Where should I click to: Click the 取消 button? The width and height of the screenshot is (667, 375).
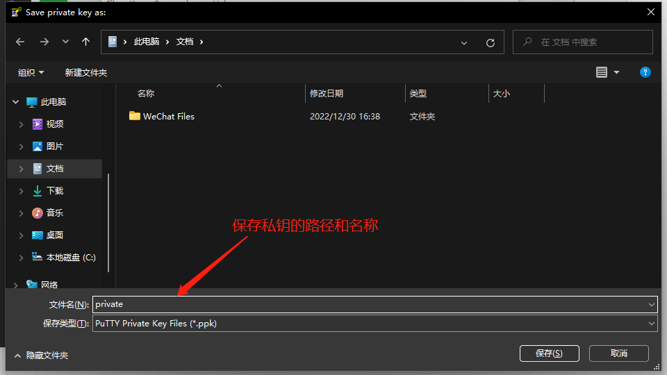(618, 353)
